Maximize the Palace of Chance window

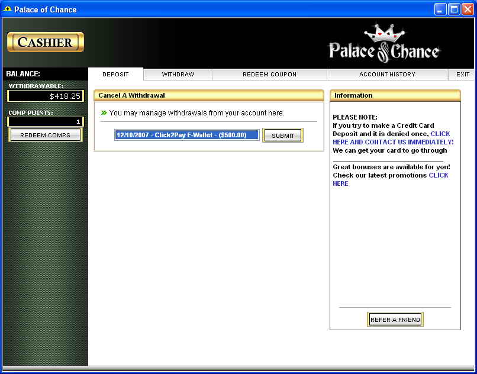[x=454, y=9]
